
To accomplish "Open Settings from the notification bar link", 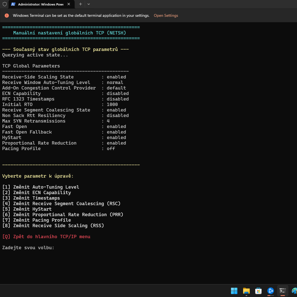I will click(166, 16).
